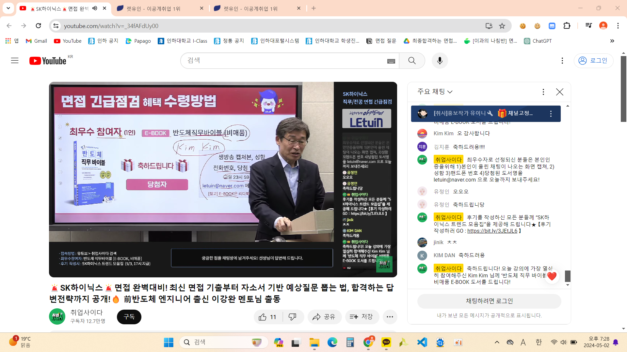Open YouTube settings three-dot menu

(x=562, y=61)
